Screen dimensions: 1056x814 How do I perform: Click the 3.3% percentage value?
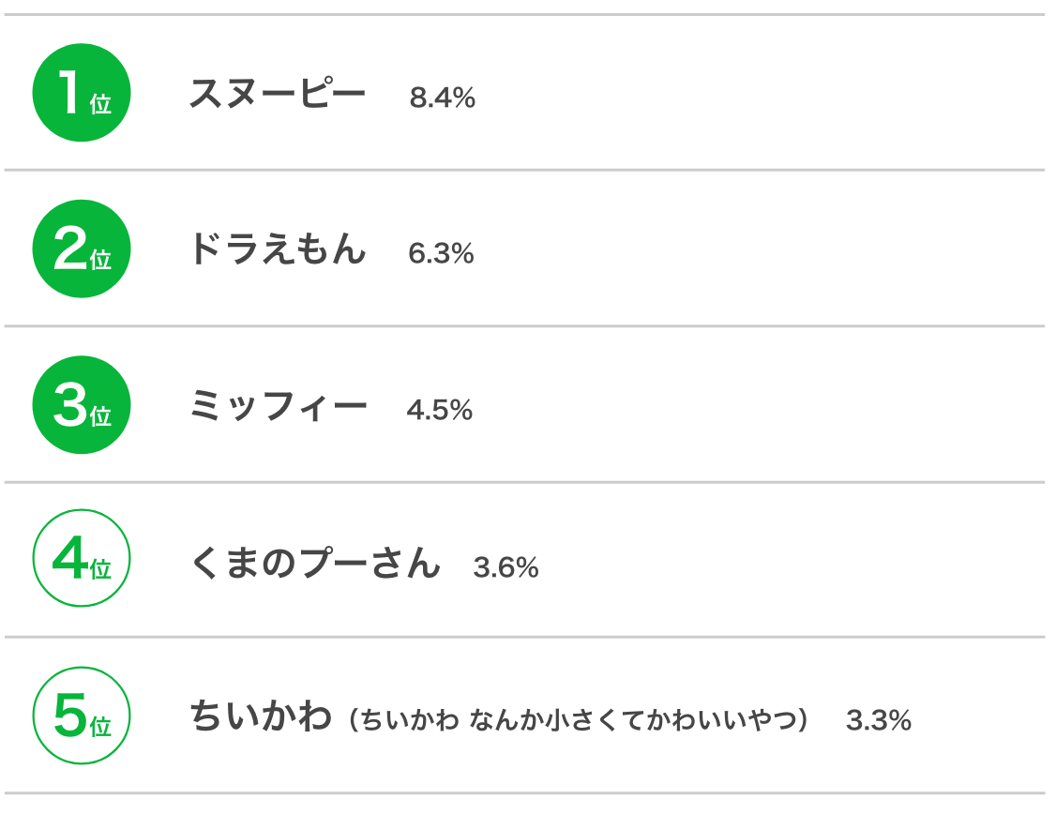(x=879, y=720)
